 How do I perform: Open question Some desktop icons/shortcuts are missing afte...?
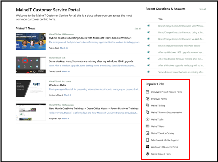tap(181, 72)
